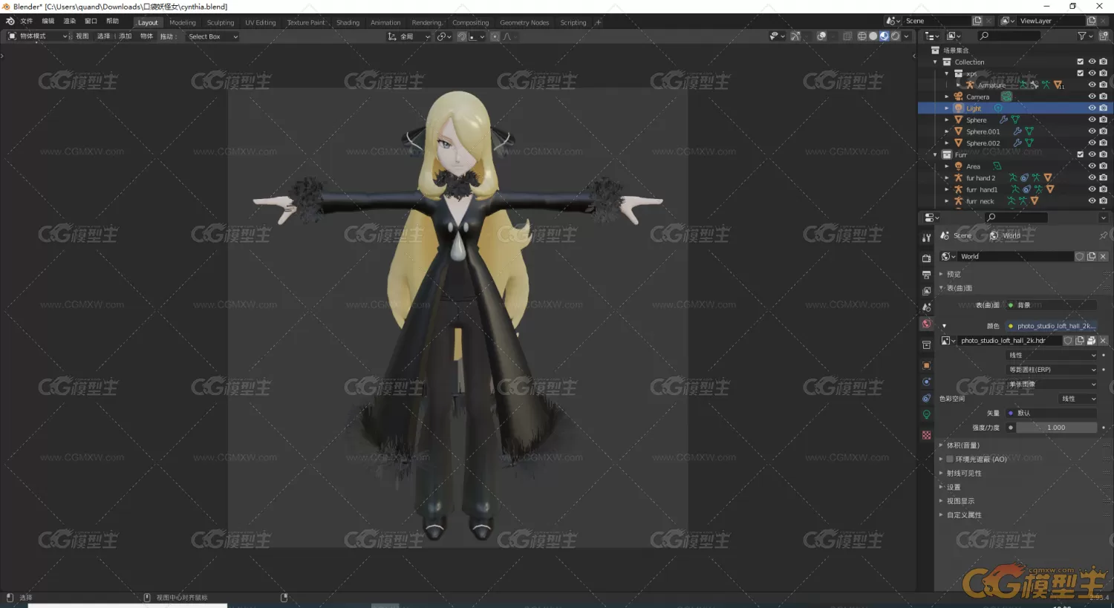Hide the Camera object with eye icon
1114x608 pixels.
point(1092,97)
